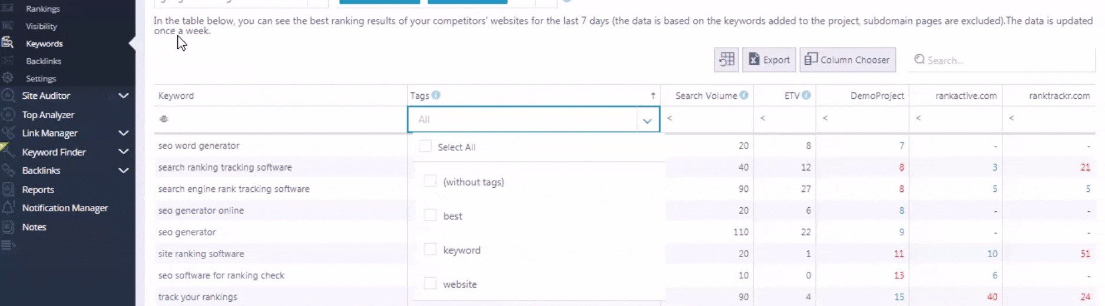Image resolution: width=1105 pixels, height=306 pixels.
Task: Click the Notification Manager bell icon
Action: (x=8, y=208)
